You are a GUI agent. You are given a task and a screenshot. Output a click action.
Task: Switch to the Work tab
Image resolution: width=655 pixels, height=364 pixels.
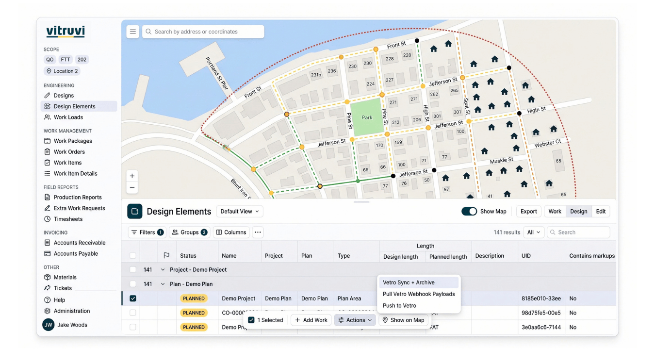pyautogui.click(x=555, y=212)
